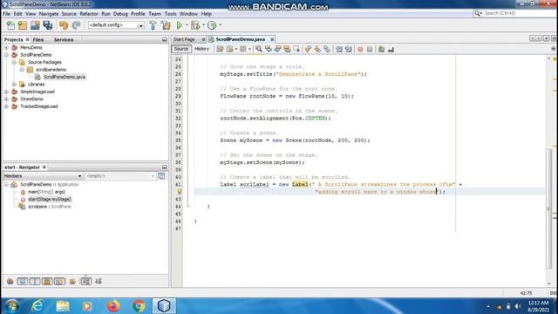Screen dimensions: 558x314
Task: Click the History view button
Action: 201,49
